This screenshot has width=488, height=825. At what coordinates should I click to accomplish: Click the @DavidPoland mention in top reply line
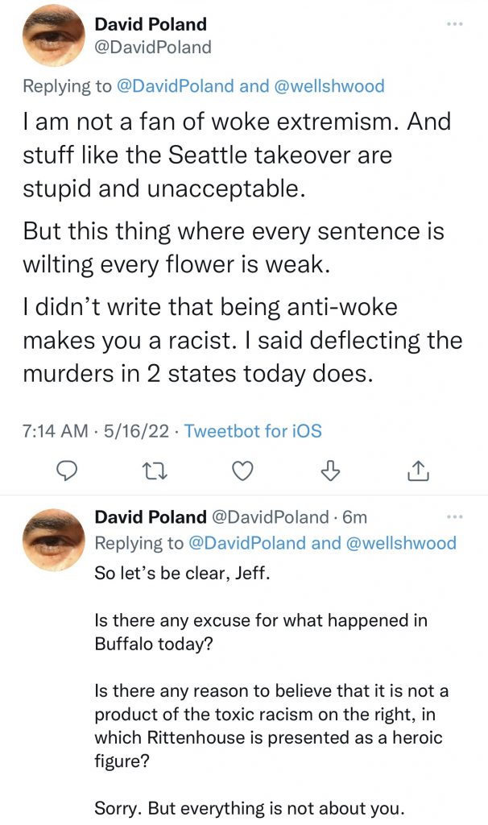tap(186, 85)
